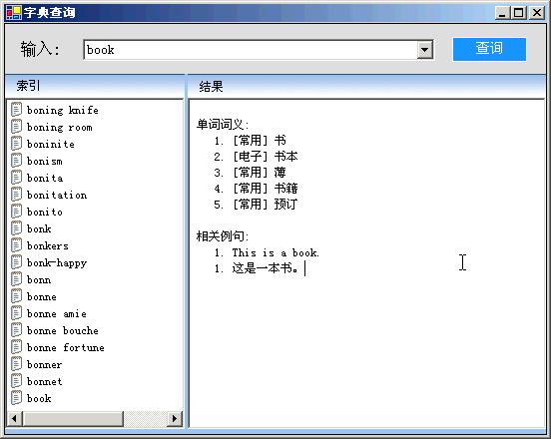Open the input combo box dropdown arrow
This screenshot has width=551, height=439.
tap(425, 50)
